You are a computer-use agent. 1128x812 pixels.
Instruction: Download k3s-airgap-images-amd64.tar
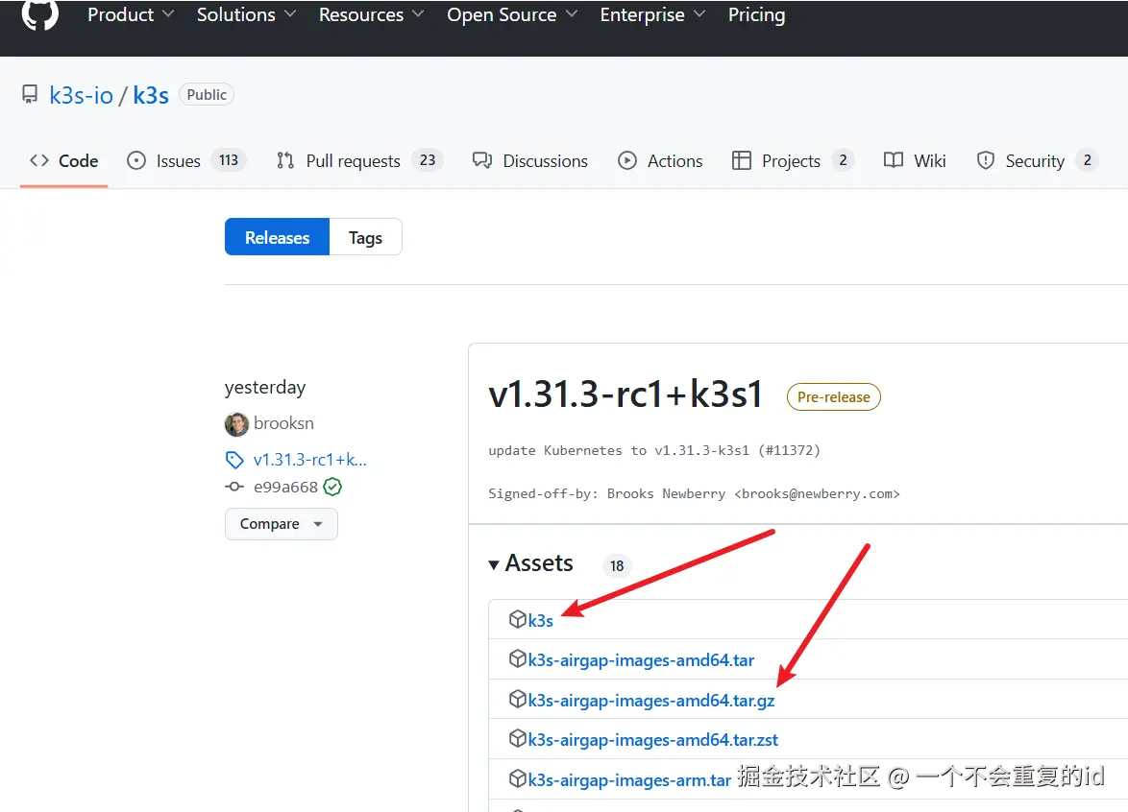[641, 660]
